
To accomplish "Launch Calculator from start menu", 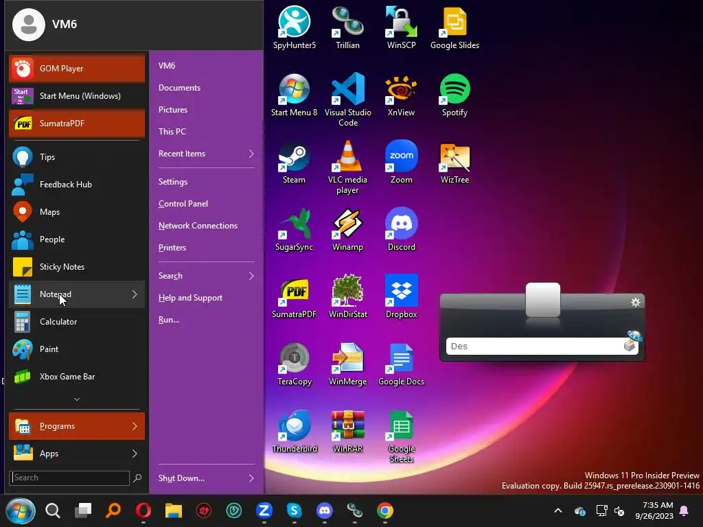I will pos(77,322).
